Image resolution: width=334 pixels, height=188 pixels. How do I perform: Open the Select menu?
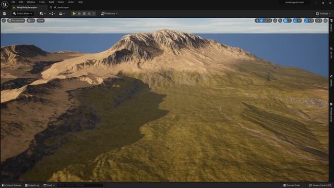coord(61,2)
